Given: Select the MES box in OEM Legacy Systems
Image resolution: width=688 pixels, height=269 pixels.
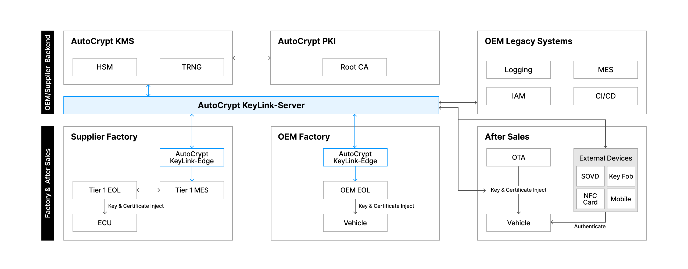Looking at the screenshot, I should pyautogui.click(x=605, y=70).
